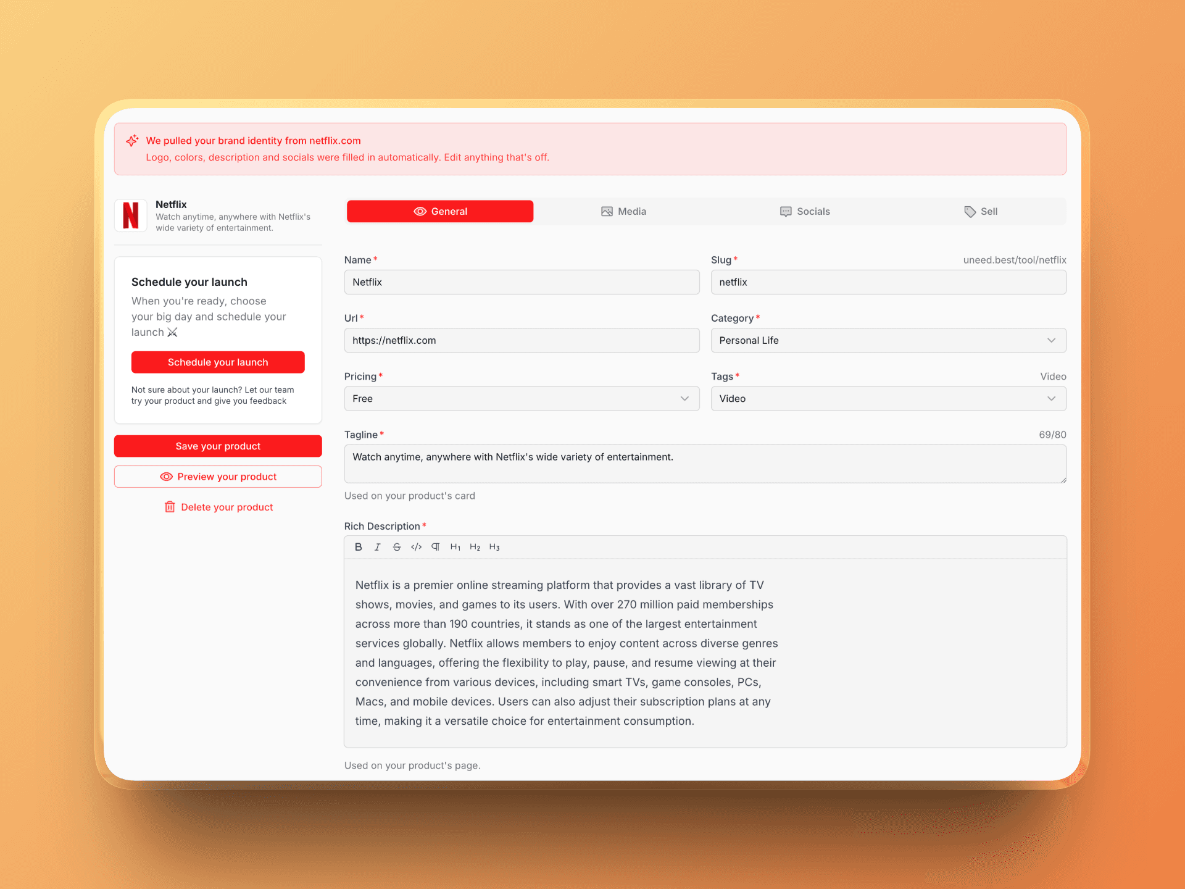Open the Socials tab
Screen dimensions: 1185x889
pos(805,211)
